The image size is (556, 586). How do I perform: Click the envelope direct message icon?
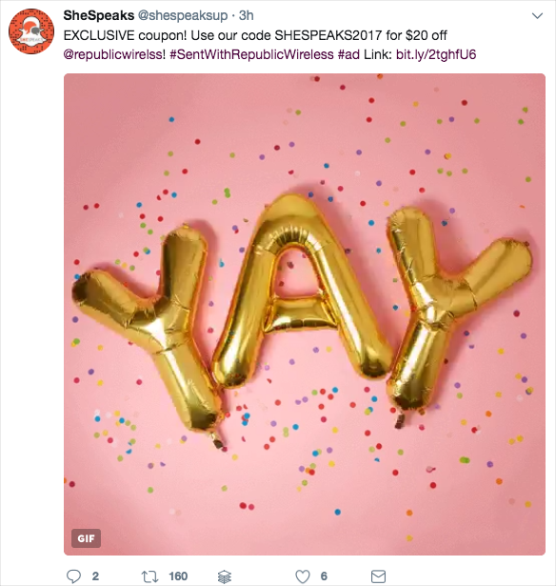378,576
